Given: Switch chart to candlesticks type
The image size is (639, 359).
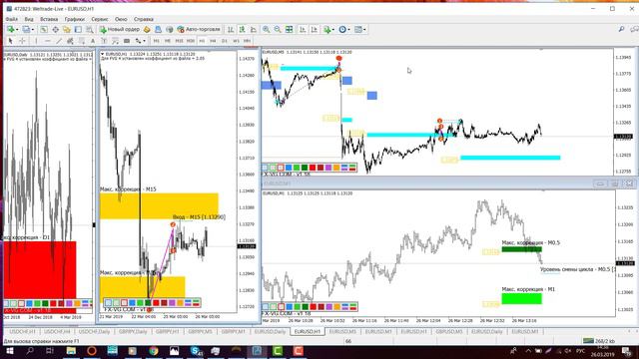Looking at the screenshot, I should pyautogui.click(x=242, y=29).
